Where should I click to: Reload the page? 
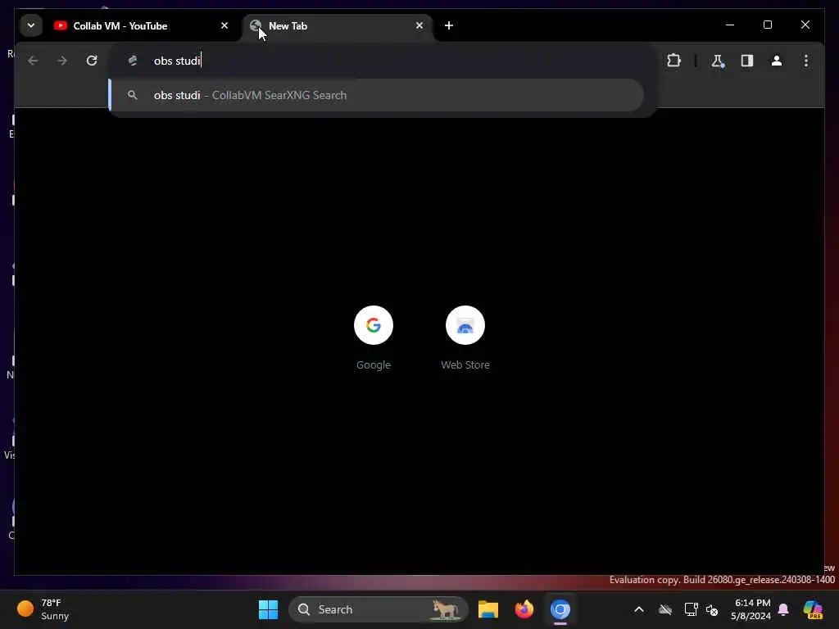pos(92,61)
